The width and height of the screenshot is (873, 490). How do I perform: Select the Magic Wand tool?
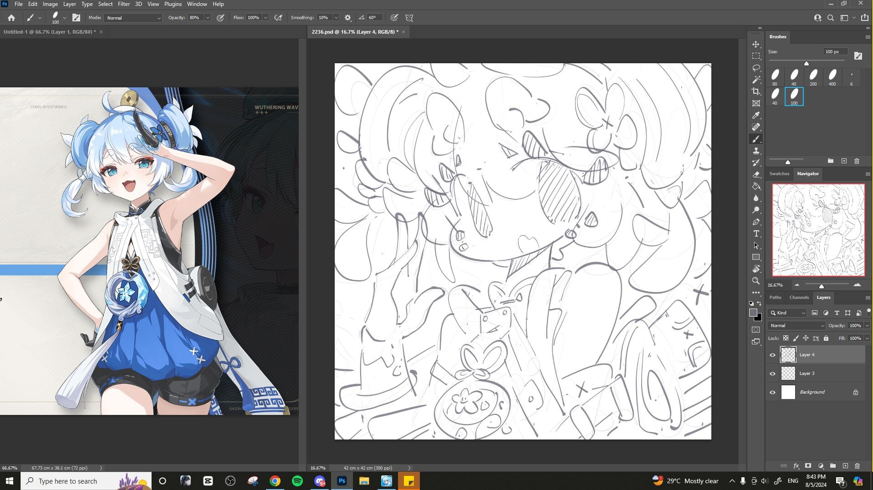[x=756, y=80]
